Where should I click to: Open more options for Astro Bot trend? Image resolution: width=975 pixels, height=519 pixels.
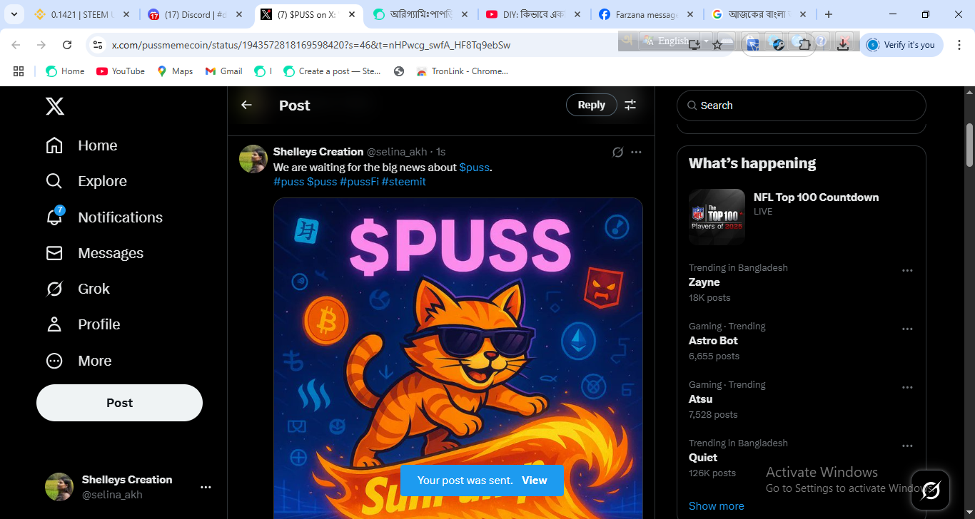click(x=907, y=329)
